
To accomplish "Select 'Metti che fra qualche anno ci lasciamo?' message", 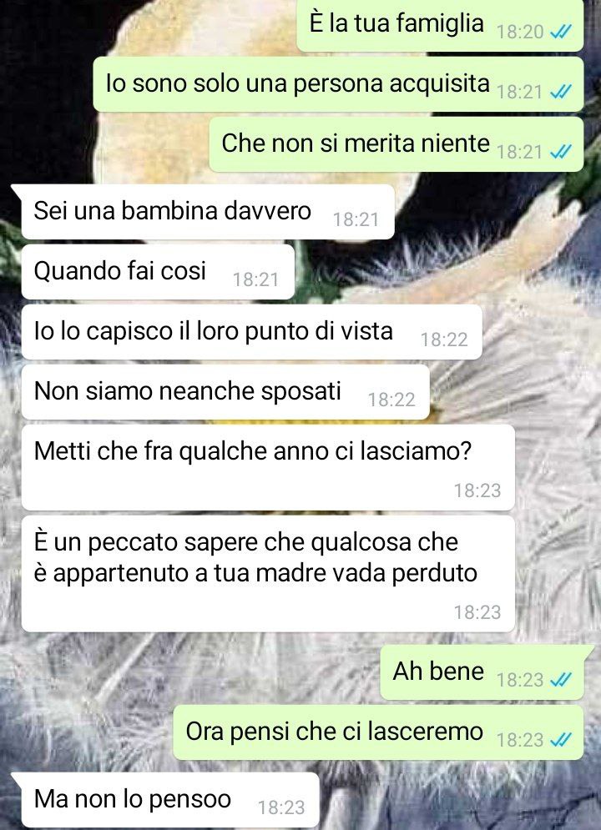I will 268,467.
